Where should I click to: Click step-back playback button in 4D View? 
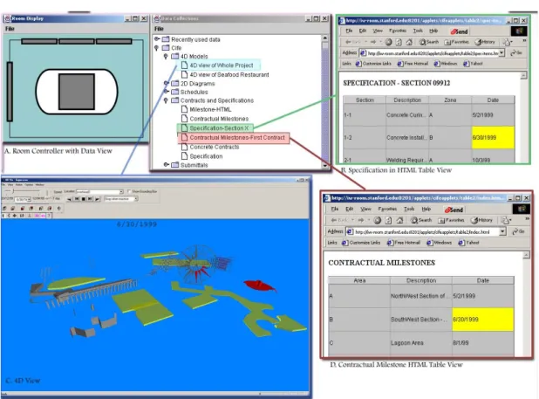click(x=77, y=199)
